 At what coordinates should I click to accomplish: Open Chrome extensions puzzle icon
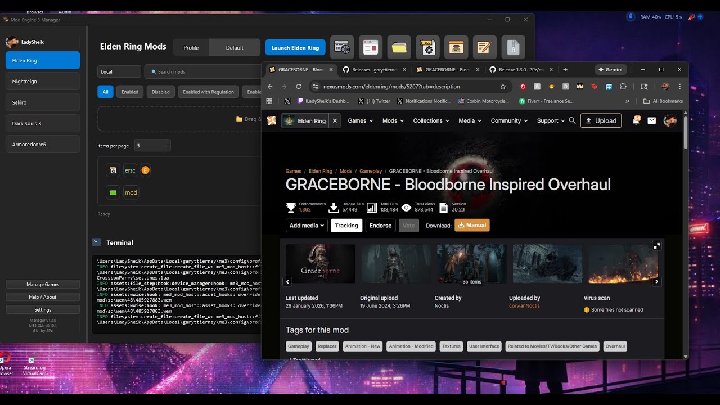623,87
